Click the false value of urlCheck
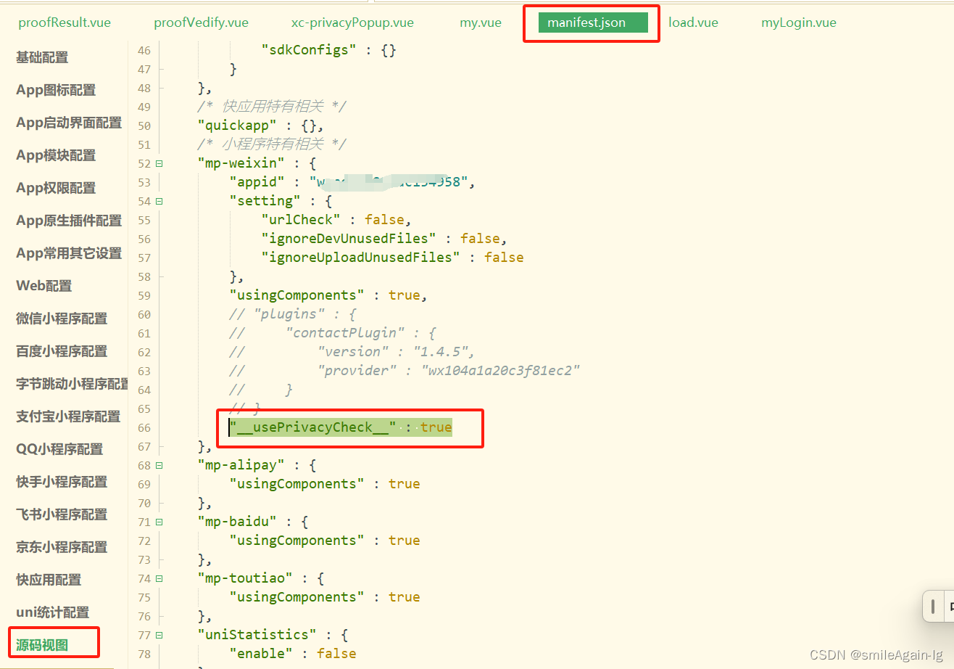954x669 pixels. 385,220
